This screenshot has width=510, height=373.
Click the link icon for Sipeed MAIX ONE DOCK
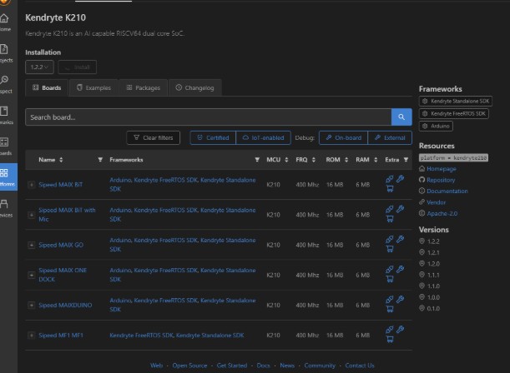(x=390, y=270)
